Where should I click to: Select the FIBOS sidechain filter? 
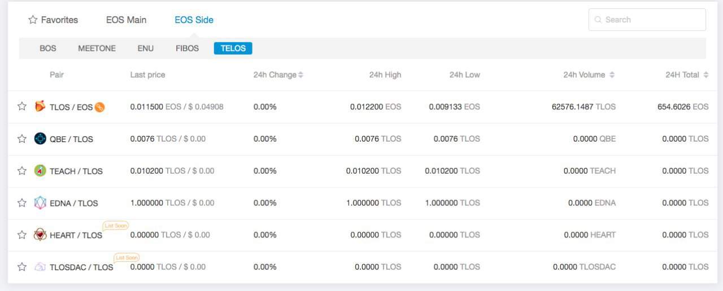click(187, 48)
